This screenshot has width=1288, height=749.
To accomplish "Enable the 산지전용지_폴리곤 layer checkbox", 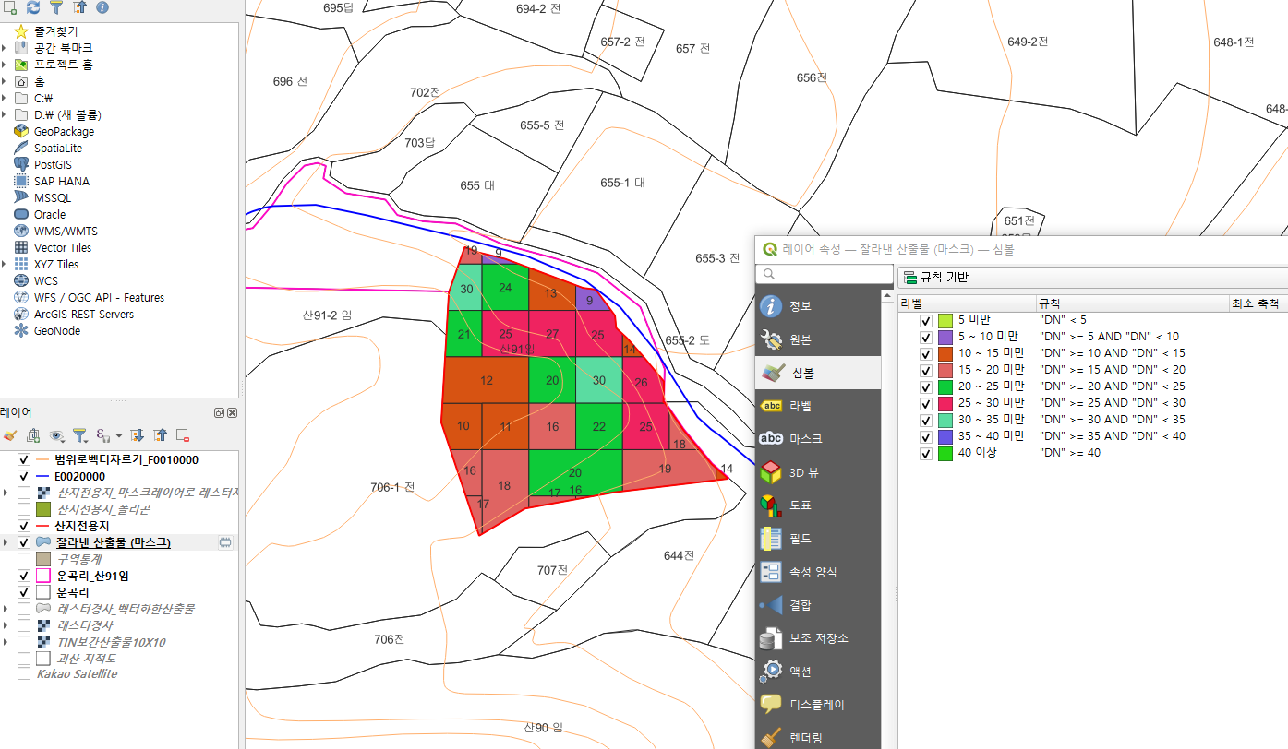I will tap(24, 509).
